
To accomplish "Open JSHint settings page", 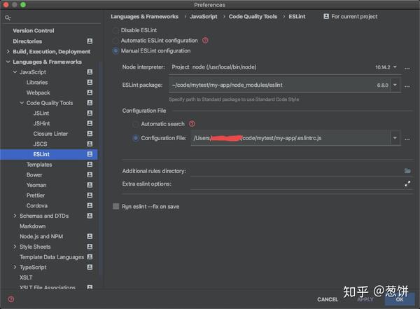I will (x=41, y=123).
